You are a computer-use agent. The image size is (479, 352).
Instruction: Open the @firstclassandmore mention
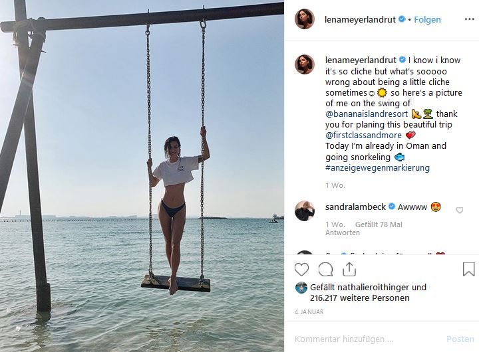[363, 135]
